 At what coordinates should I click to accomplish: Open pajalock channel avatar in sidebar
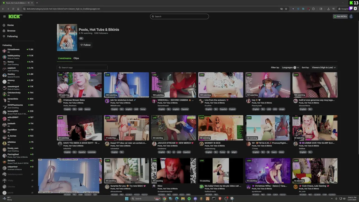4,69
